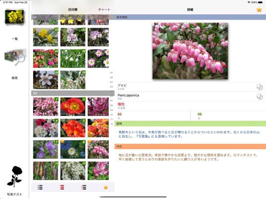Tap the 馬酔木 description paragraph
This screenshot has width=266, height=199.
coord(189,134)
